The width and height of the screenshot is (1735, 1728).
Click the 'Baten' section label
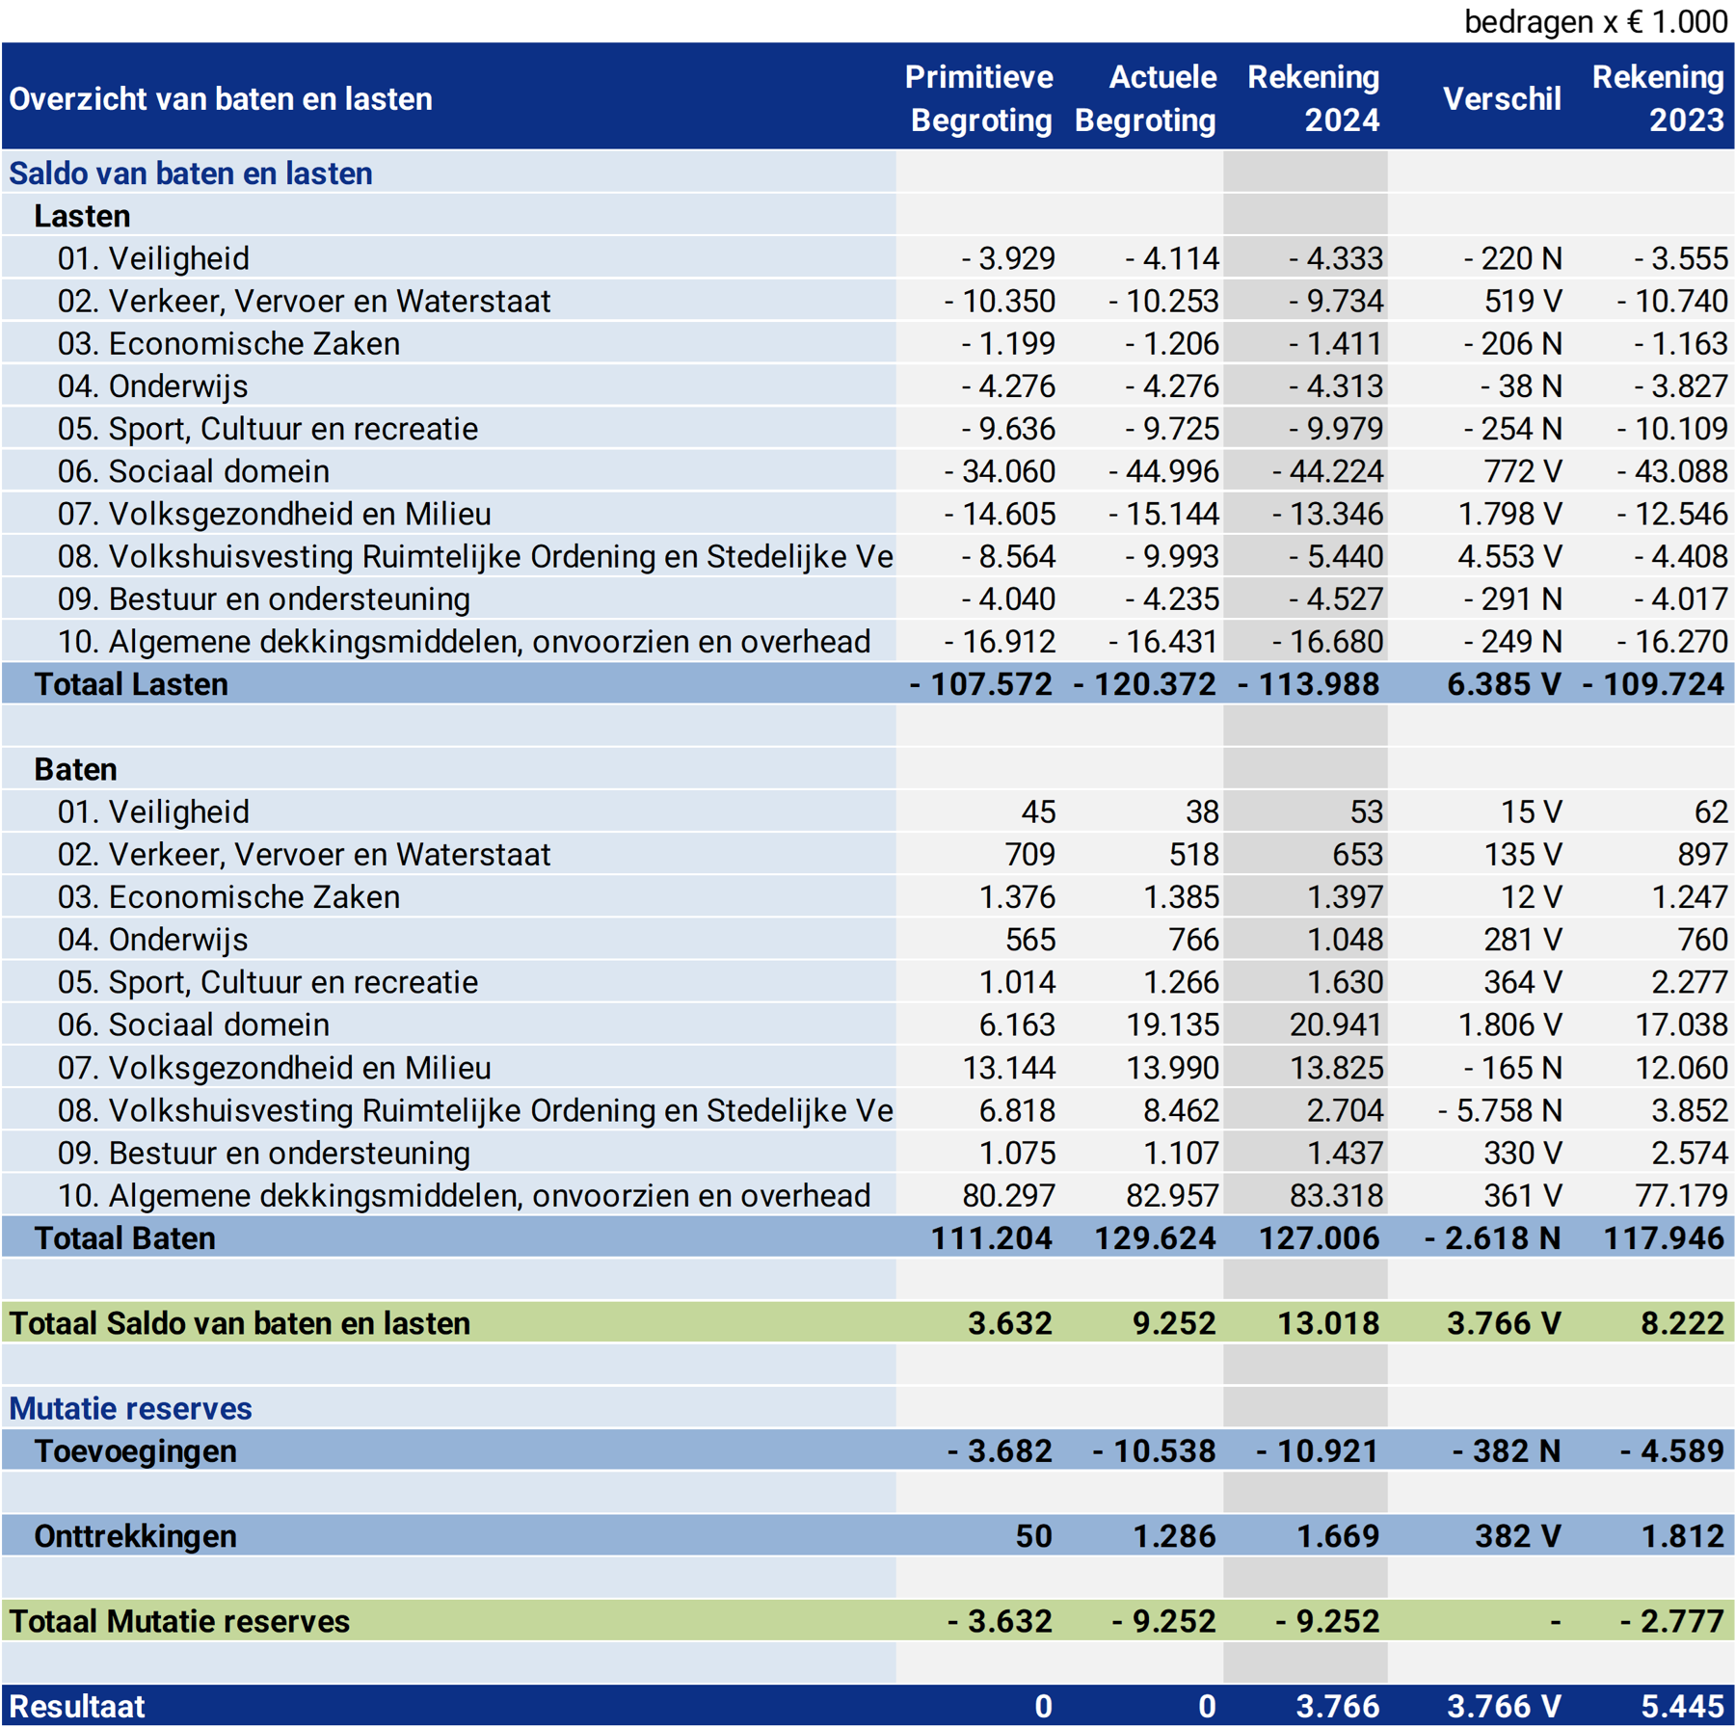click(x=75, y=769)
